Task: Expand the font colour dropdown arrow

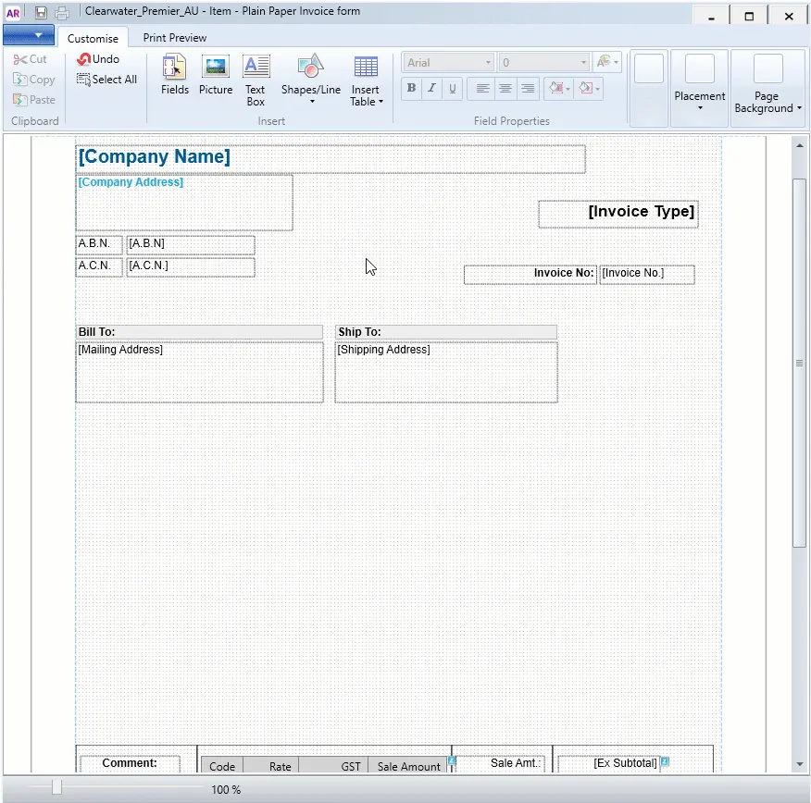Action: pos(616,63)
